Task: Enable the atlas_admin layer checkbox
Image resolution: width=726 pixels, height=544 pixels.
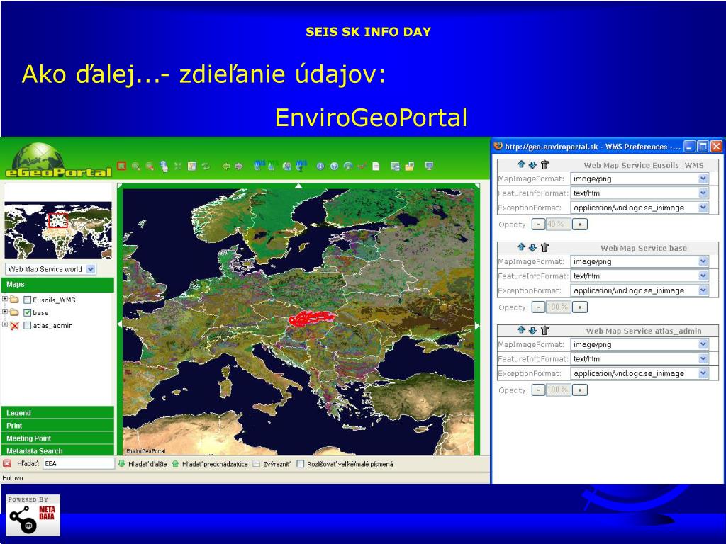Action: 28,326
